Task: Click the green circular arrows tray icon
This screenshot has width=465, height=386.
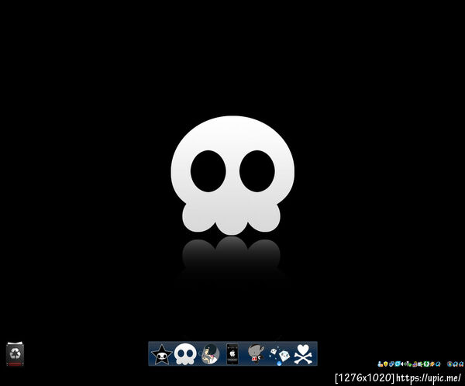Action: (x=426, y=364)
